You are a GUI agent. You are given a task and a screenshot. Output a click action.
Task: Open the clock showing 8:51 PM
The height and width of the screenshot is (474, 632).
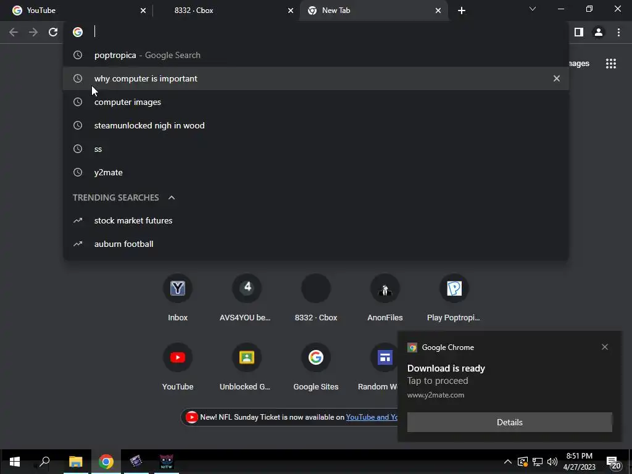pyautogui.click(x=579, y=462)
